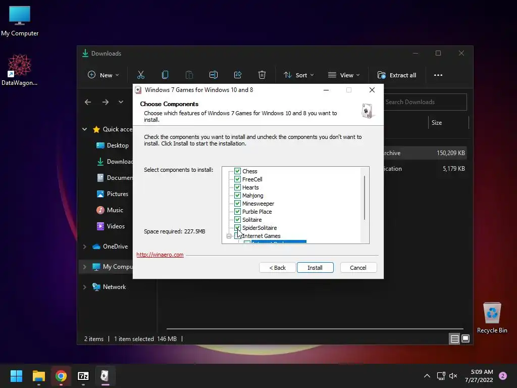Minimize the installer window

326,90
